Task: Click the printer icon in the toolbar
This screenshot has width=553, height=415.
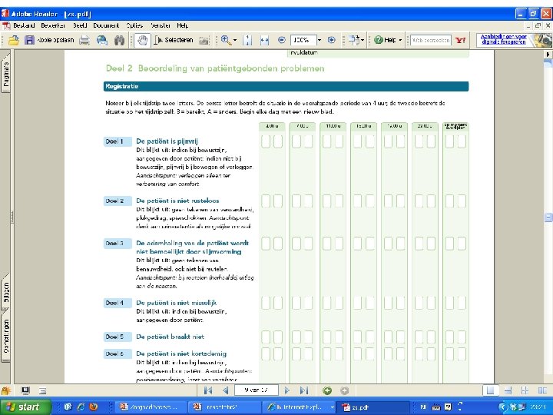Action: point(84,40)
